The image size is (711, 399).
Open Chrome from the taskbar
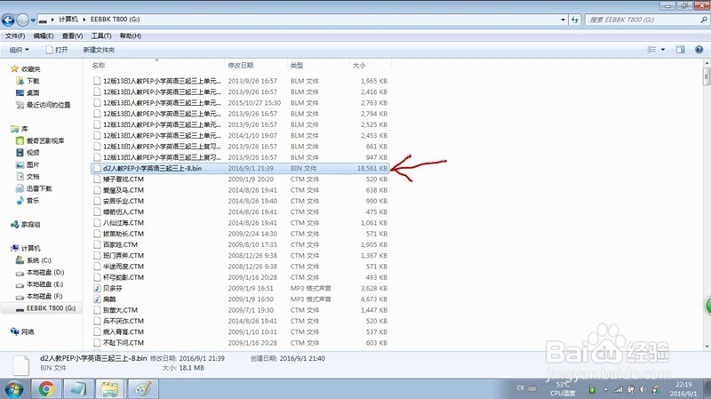pos(46,389)
